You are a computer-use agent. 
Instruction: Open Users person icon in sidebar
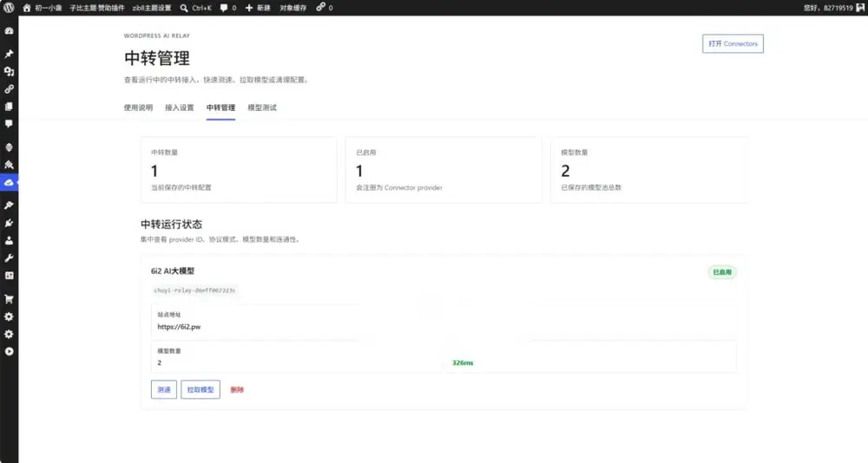click(9, 241)
